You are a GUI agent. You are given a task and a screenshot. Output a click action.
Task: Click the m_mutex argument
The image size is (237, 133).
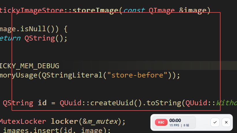[x=103, y=121]
